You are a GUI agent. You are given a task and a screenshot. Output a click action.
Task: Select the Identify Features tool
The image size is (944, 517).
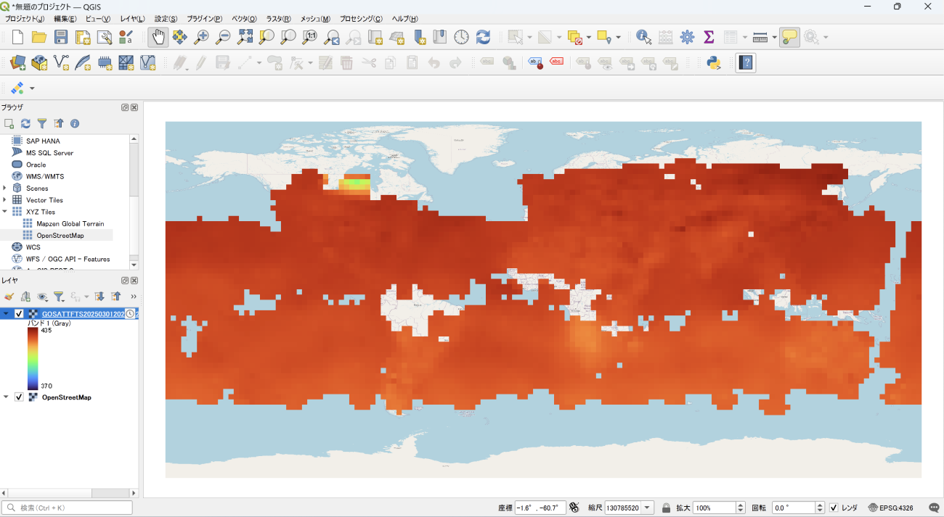point(643,37)
